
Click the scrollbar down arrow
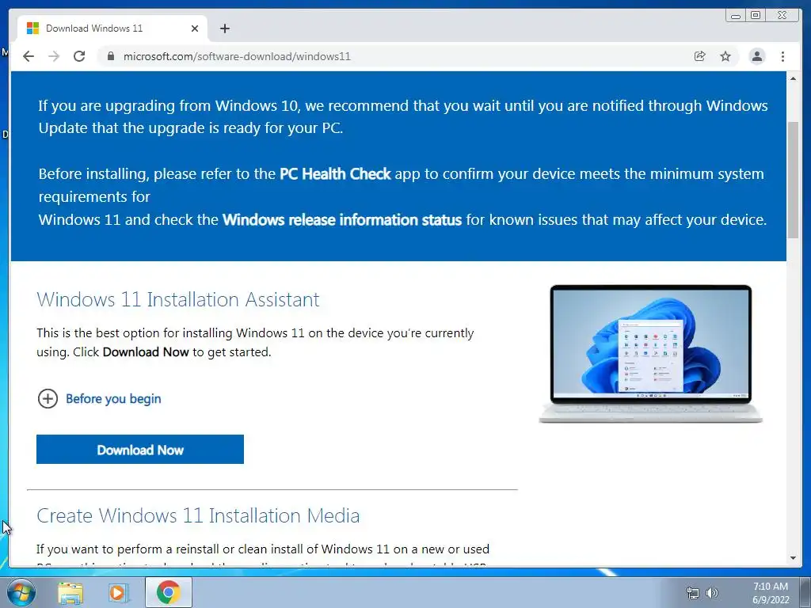793,558
